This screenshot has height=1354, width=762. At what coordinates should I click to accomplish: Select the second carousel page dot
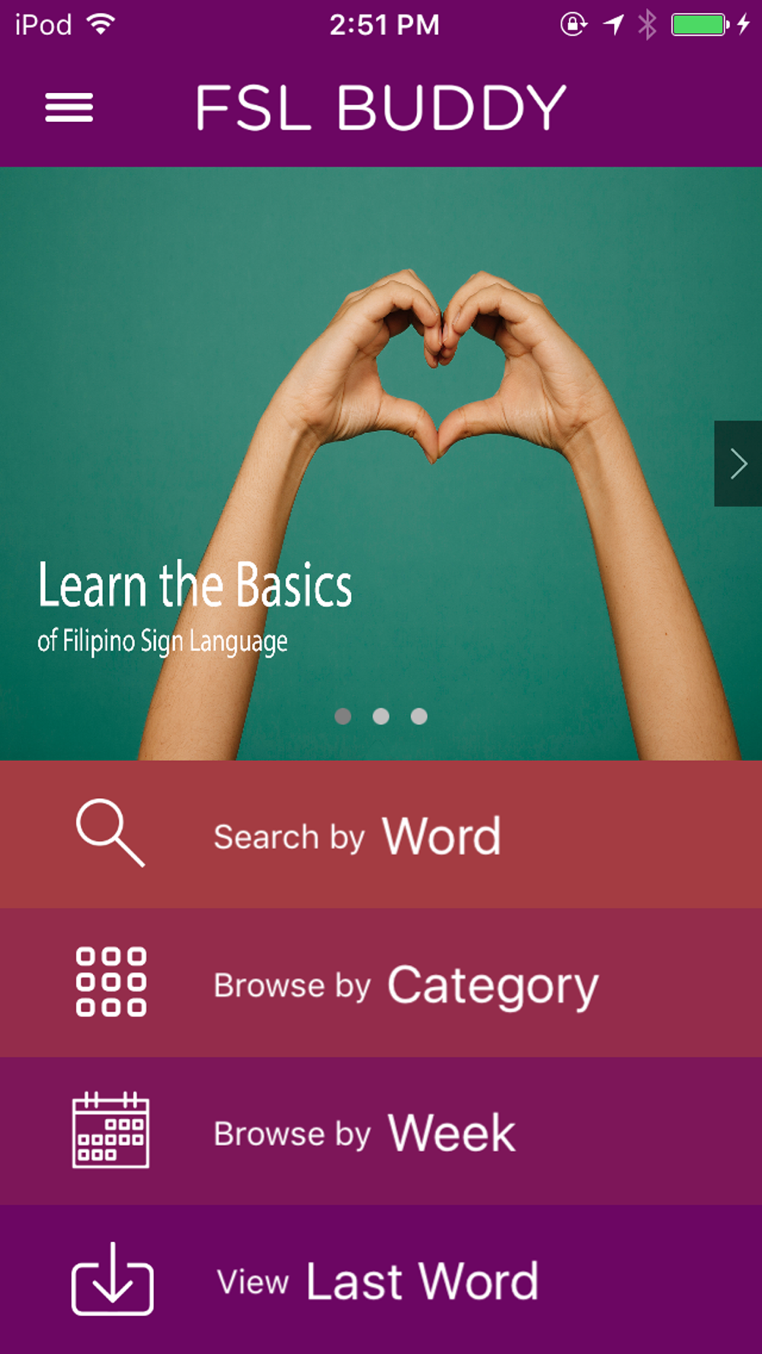coord(381,716)
